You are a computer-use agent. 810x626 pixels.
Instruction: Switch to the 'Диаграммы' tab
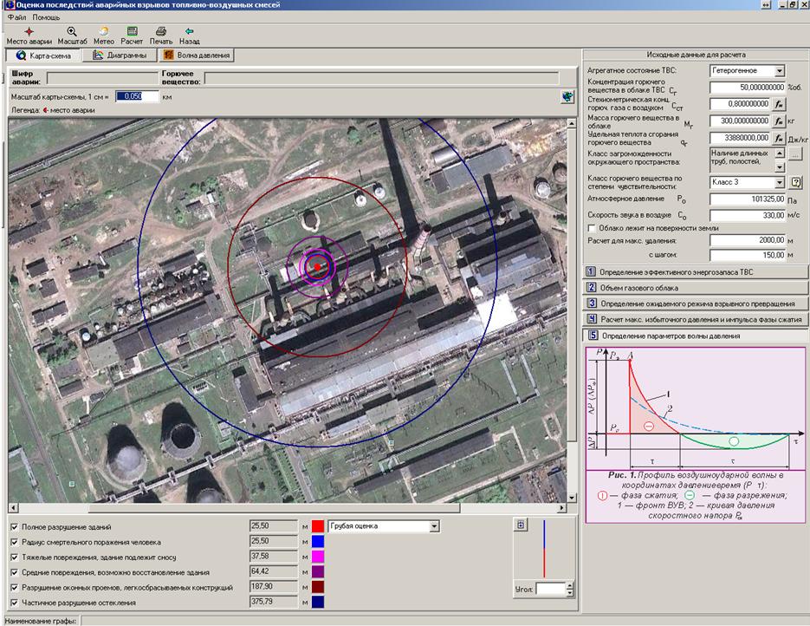click(x=121, y=55)
